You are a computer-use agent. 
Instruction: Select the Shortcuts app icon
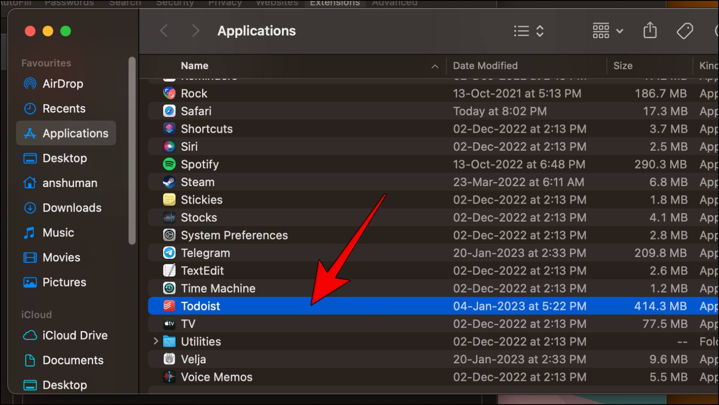[x=169, y=129]
